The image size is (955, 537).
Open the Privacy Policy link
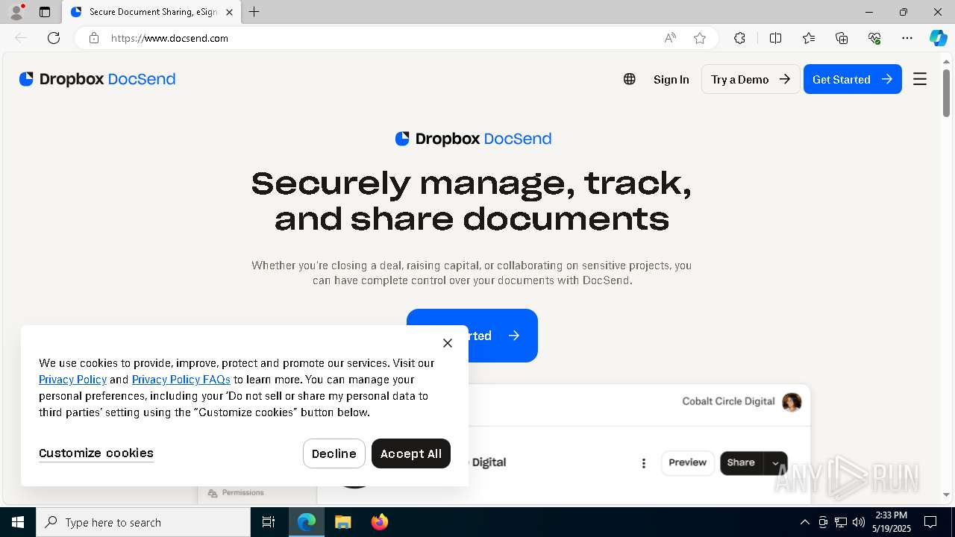tap(72, 380)
